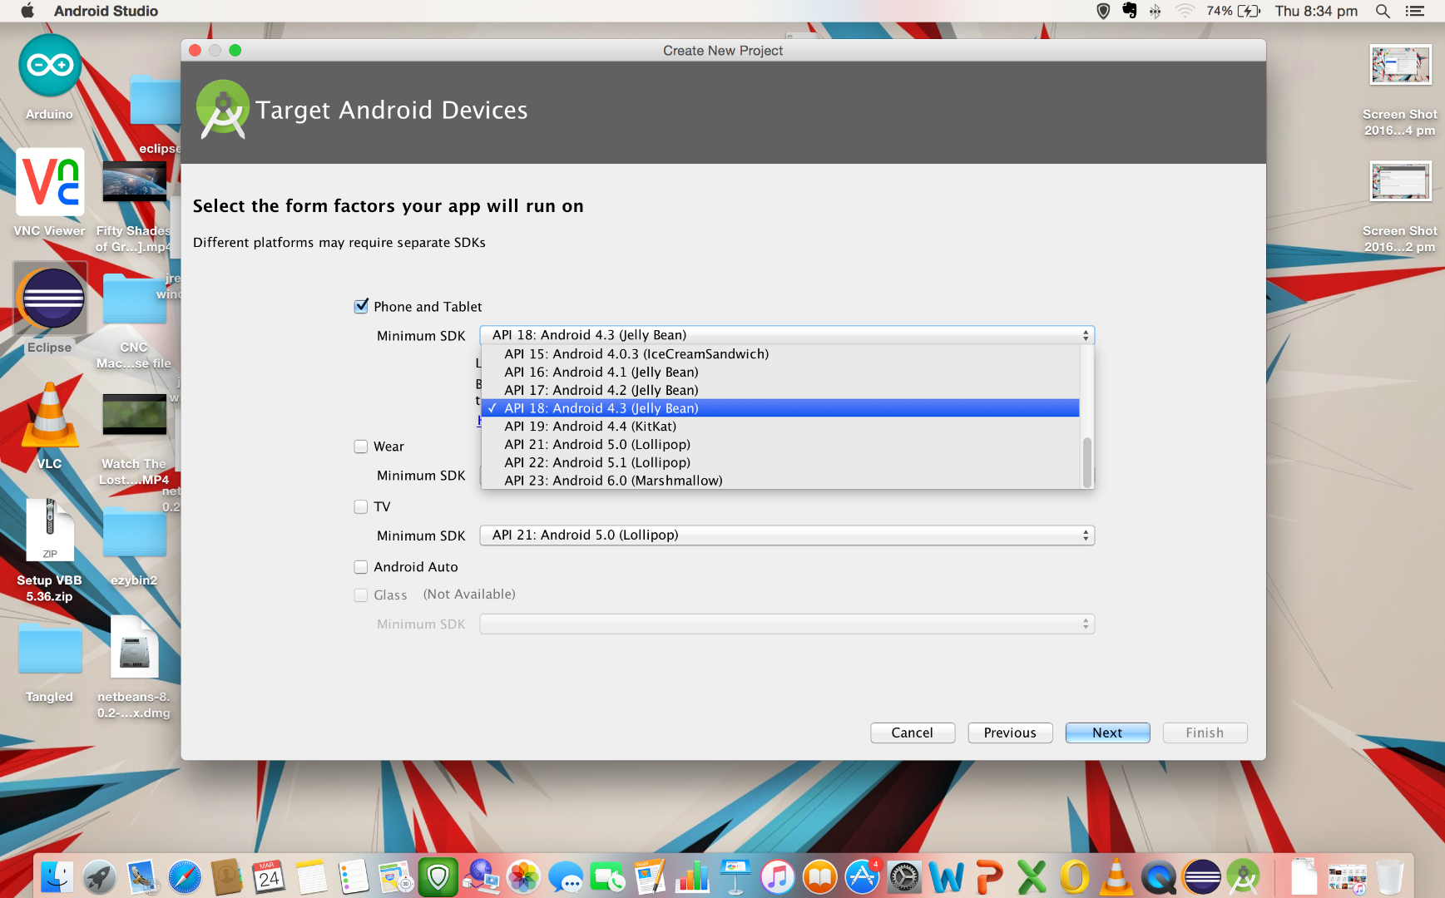1445x898 pixels.
Task: Open App Store icon with badge in dock
Action: 863,877
